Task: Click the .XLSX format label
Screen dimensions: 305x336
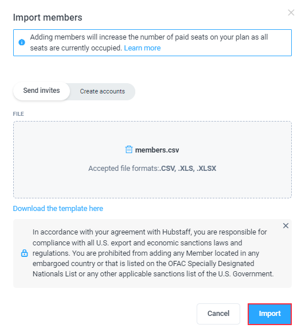Action: point(206,169)
